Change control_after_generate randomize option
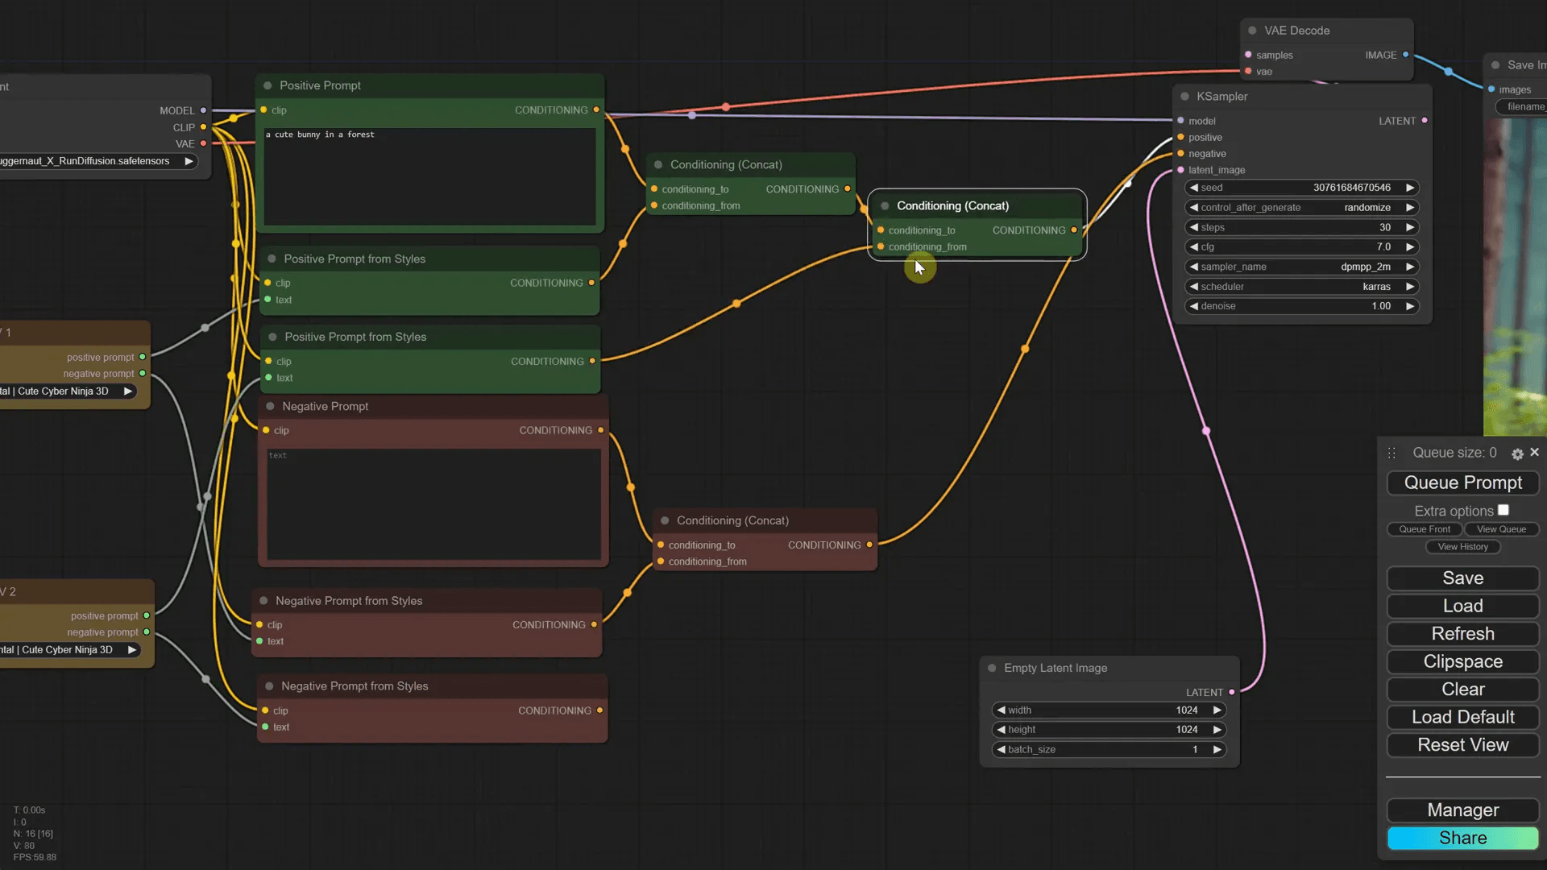Screen dimensions: 1547x870 point(1301,208)
